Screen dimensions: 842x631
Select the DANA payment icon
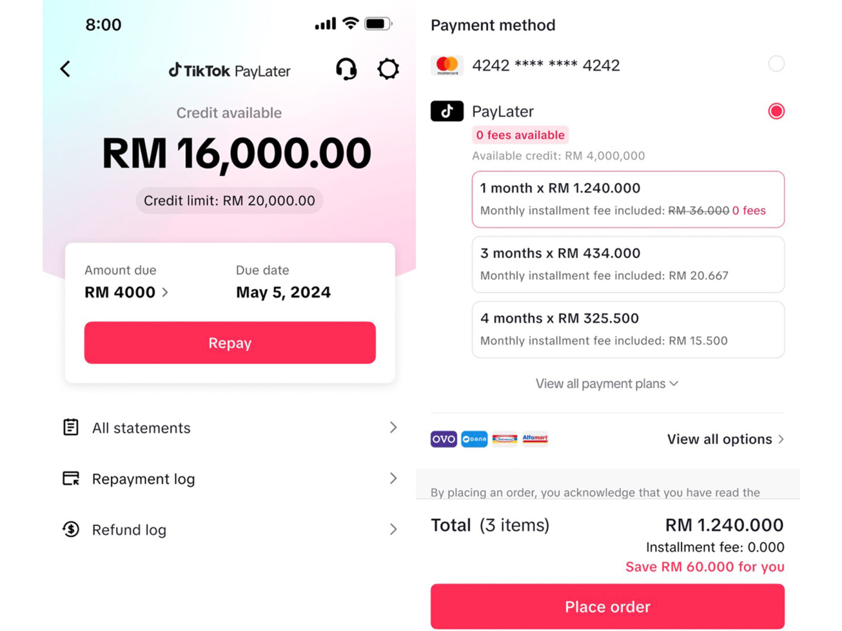pyautogui.click(x=474, y=439)
